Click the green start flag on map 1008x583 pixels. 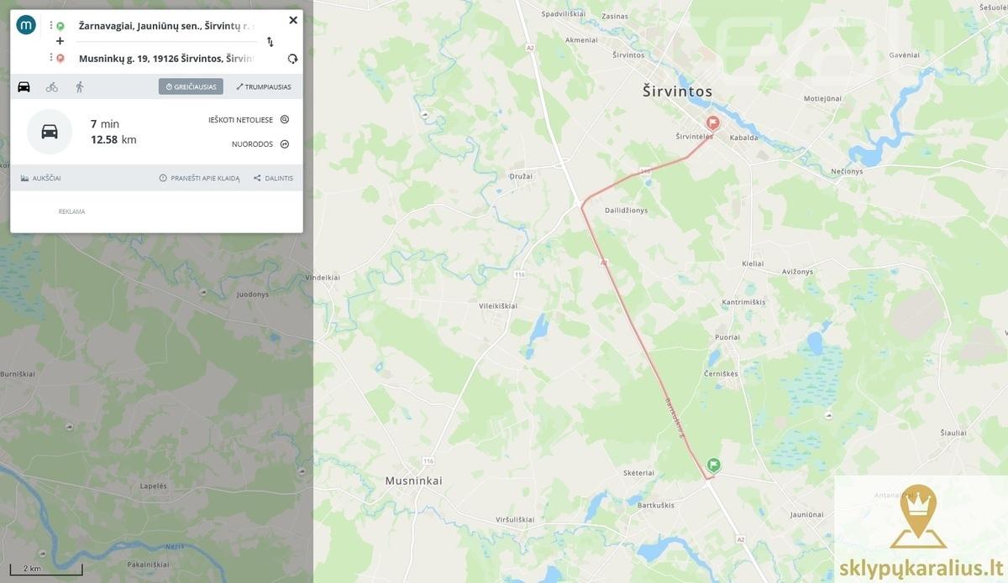click(714, 464)
